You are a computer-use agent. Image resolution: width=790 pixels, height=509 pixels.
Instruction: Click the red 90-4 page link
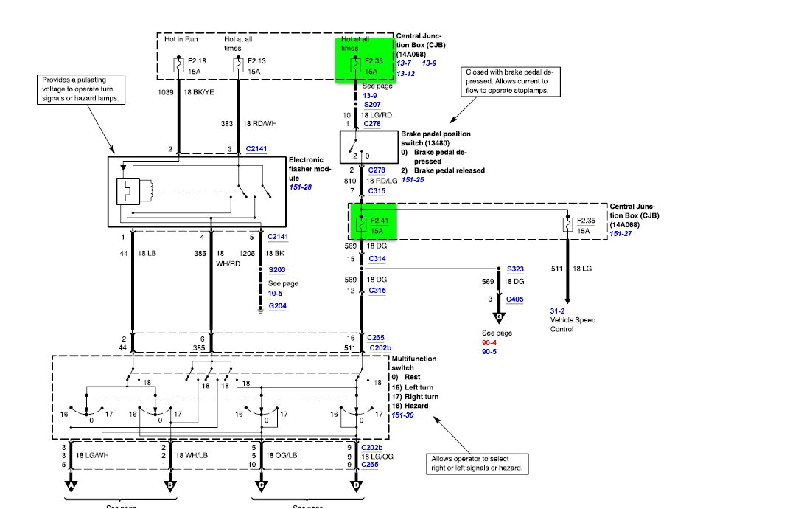click(489, 342)
